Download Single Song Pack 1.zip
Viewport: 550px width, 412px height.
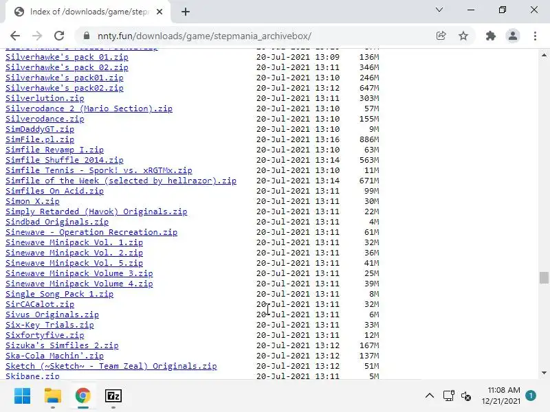[x=59, y=294]
